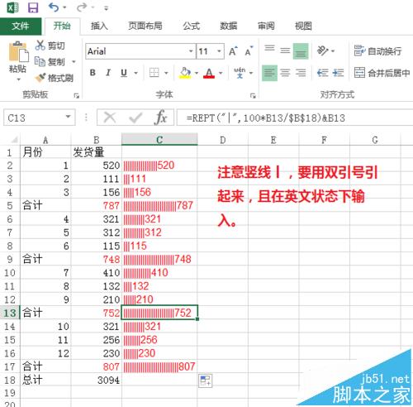
Task: Click the red font color A button
Action: coord(209,73)
